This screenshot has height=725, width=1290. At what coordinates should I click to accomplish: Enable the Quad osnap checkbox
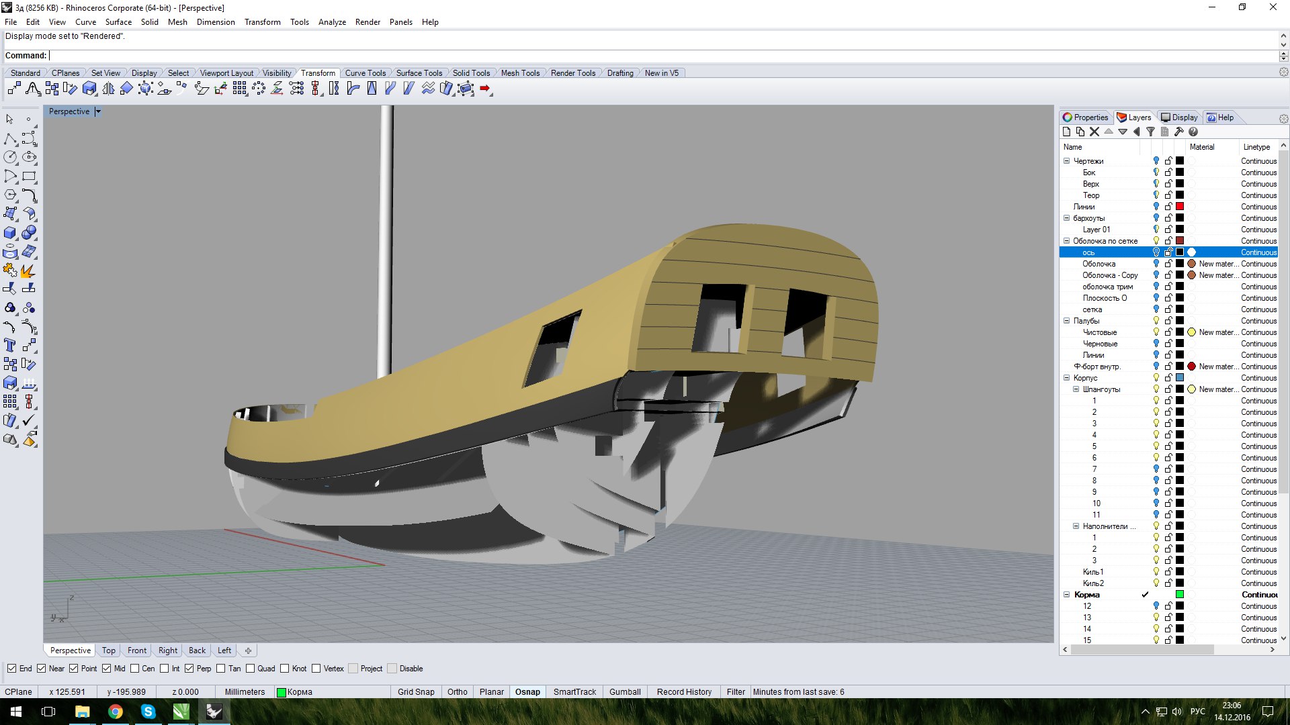point(251,669)
